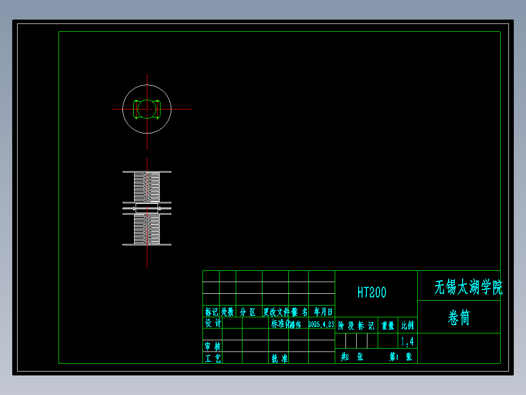
Task: Select the threaded drum section in front view
Action: tap(146, 186)
